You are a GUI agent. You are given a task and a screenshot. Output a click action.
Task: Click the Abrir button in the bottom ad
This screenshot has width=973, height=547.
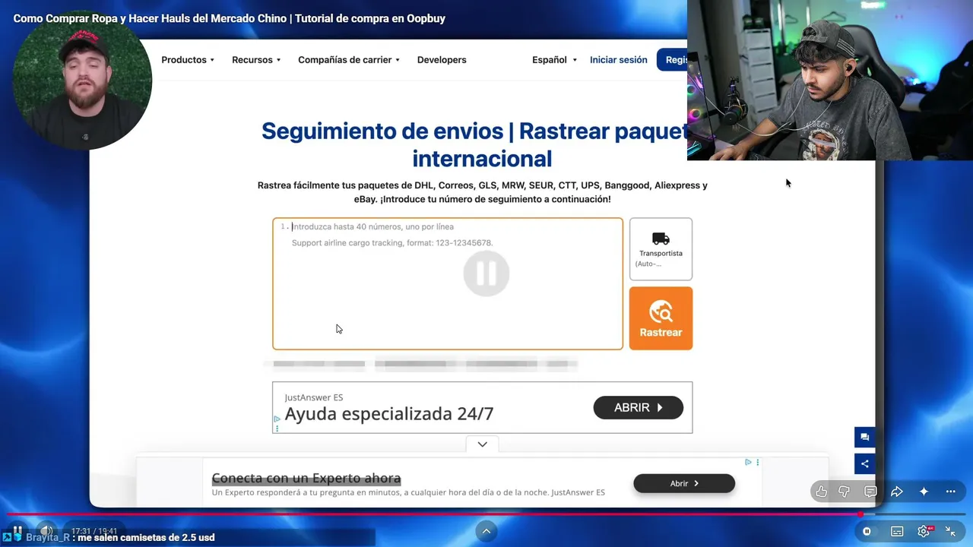point(684,483)
